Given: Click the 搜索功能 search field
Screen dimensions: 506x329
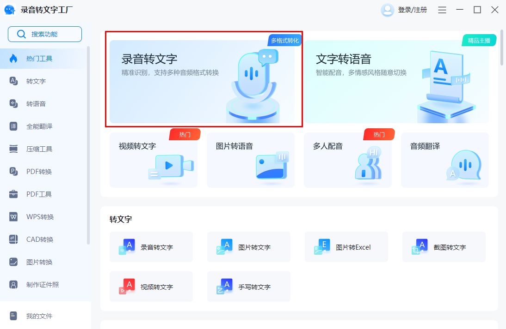Looking at the screenshot, I should [x=45, y=34].
